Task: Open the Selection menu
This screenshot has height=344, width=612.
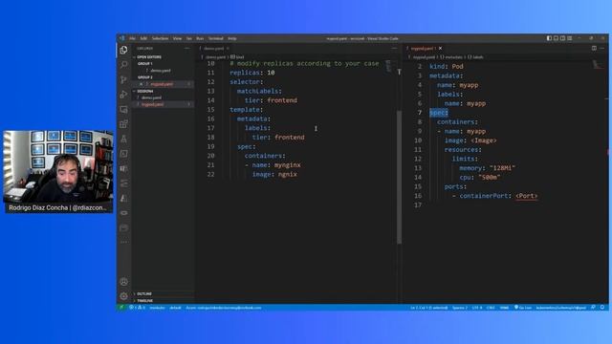Action: pos(160,38)
